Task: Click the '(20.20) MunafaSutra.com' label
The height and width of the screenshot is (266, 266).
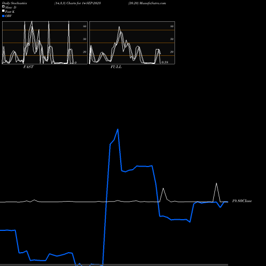Action: 147,3
